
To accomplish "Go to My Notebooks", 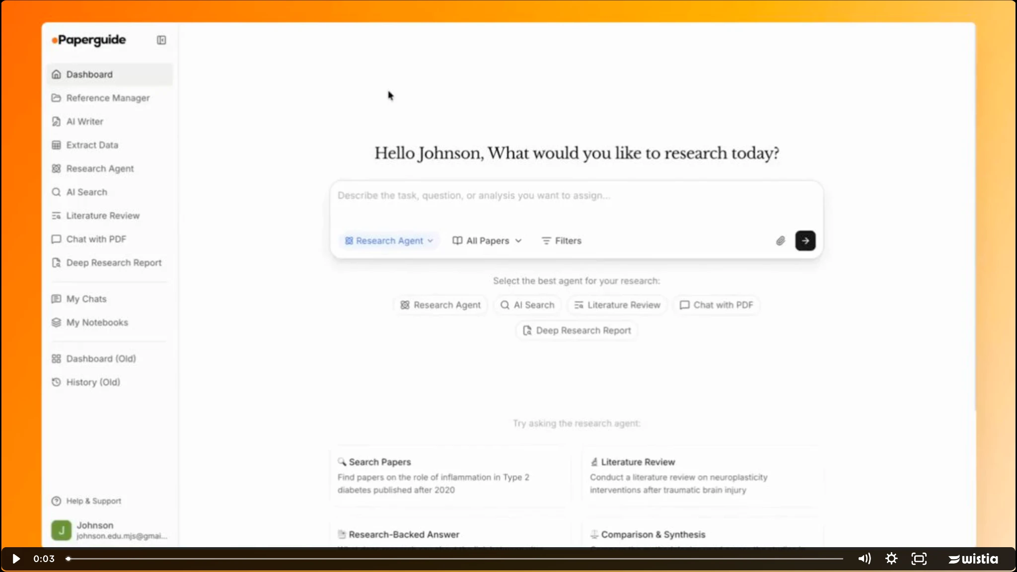I will pos(97,323).
